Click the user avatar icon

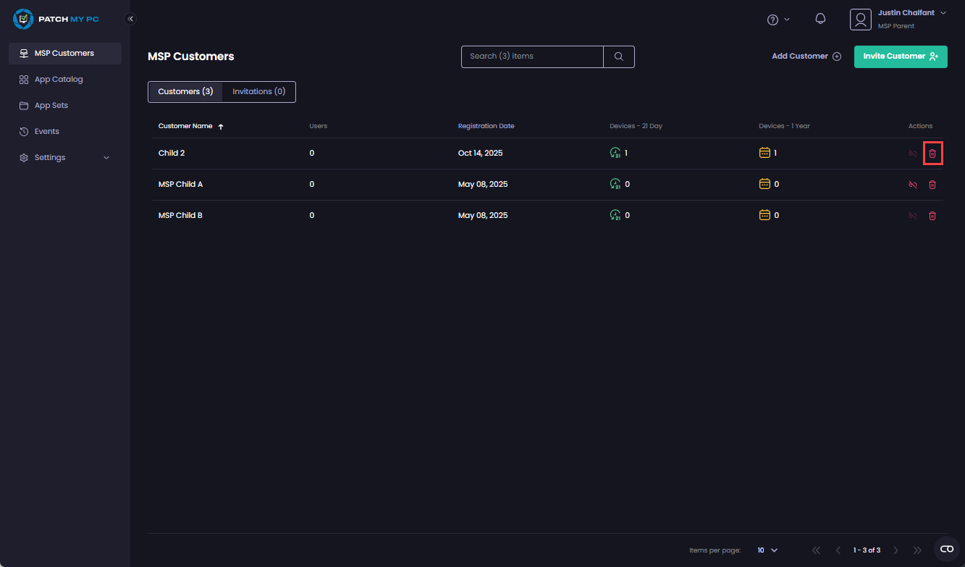point(860,20)
